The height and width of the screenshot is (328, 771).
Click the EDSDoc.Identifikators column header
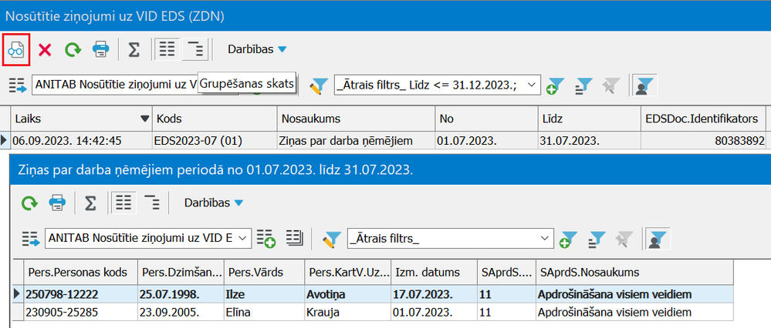[703, 118]
